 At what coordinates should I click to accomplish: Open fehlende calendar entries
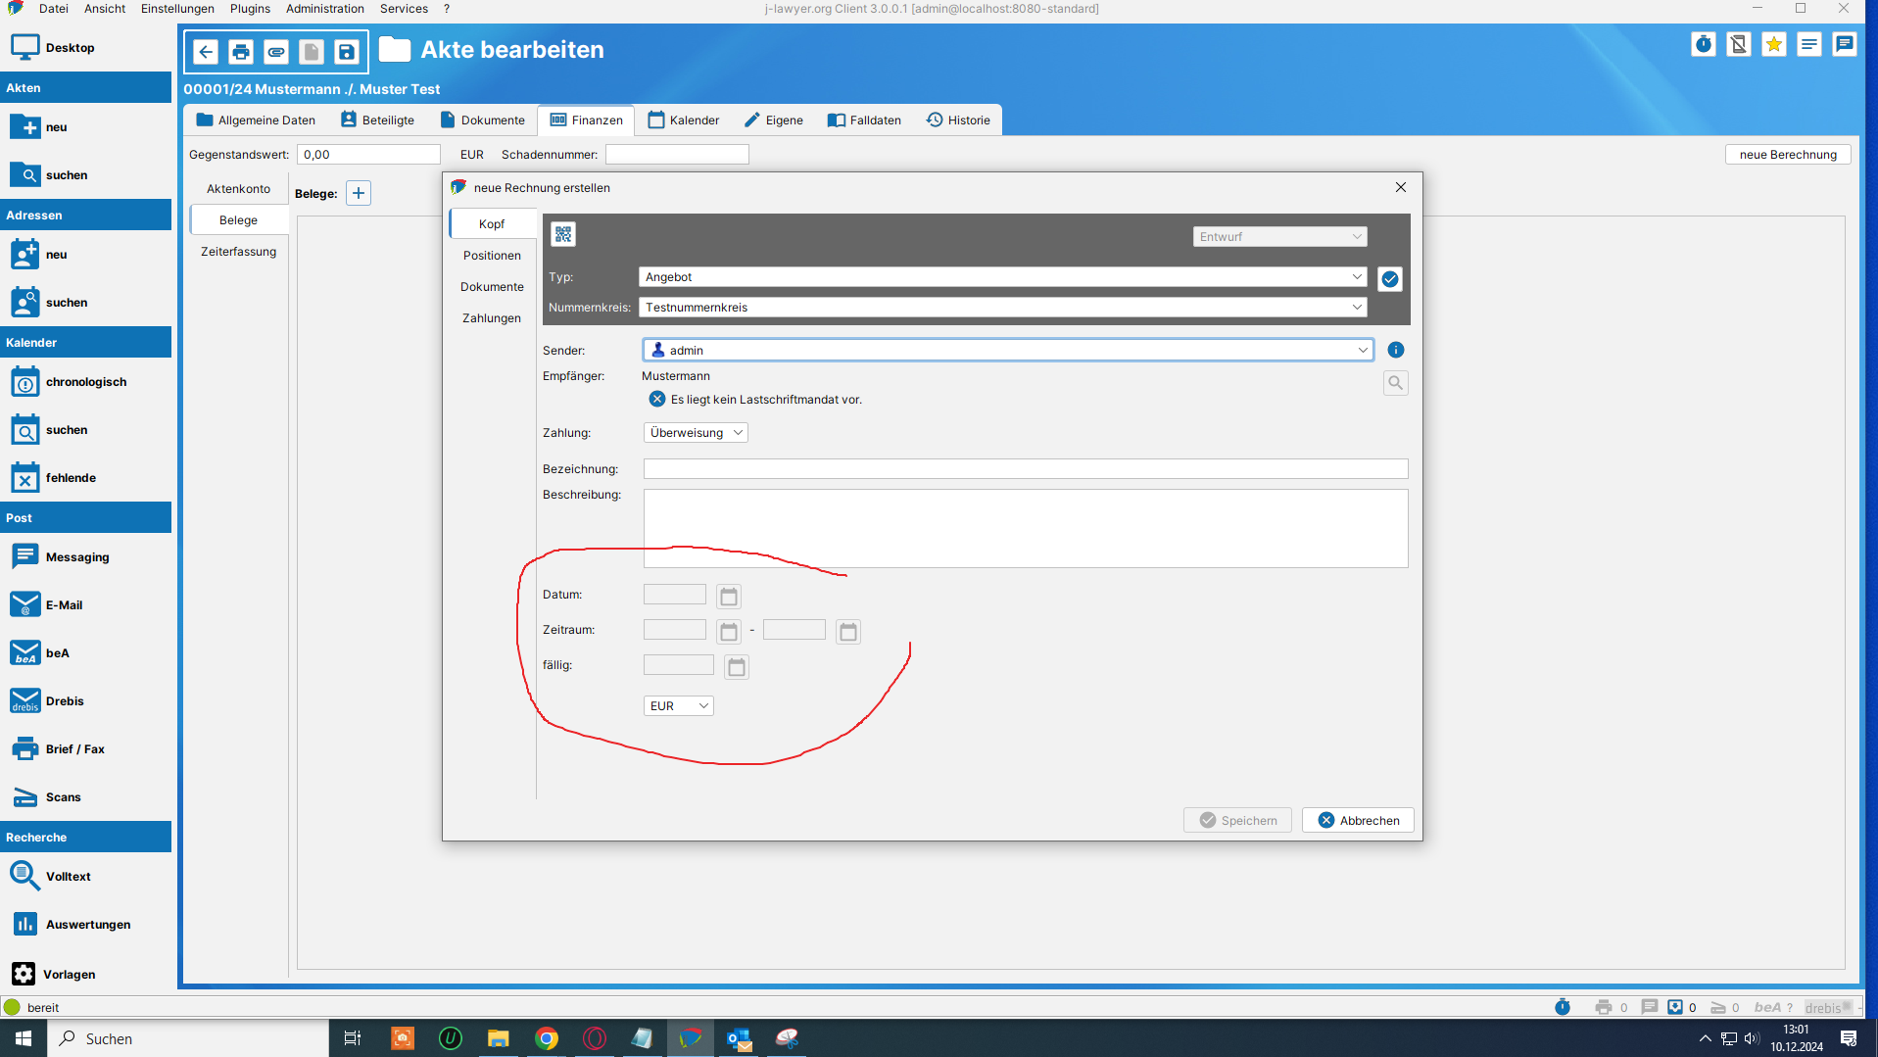[54, 477]
